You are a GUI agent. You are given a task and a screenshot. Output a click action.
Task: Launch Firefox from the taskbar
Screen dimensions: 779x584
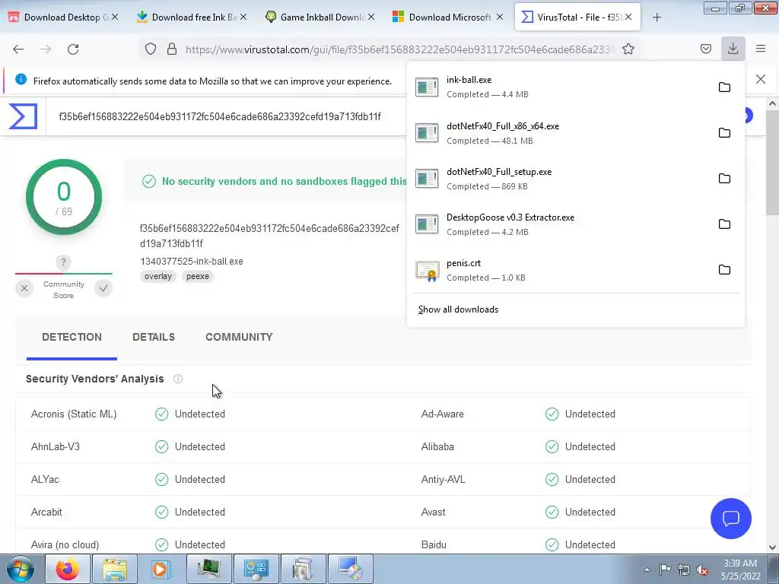point(67,569)
